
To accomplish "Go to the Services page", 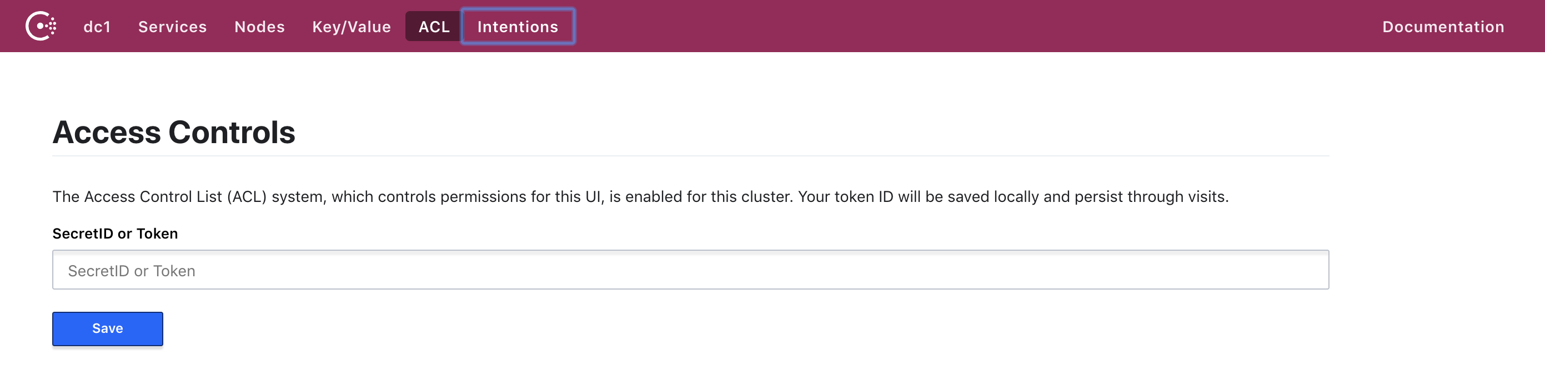I will (173, 27).
